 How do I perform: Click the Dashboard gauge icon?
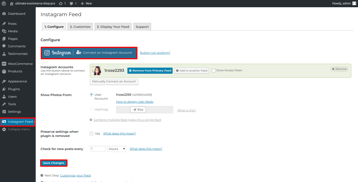(4, 14)
